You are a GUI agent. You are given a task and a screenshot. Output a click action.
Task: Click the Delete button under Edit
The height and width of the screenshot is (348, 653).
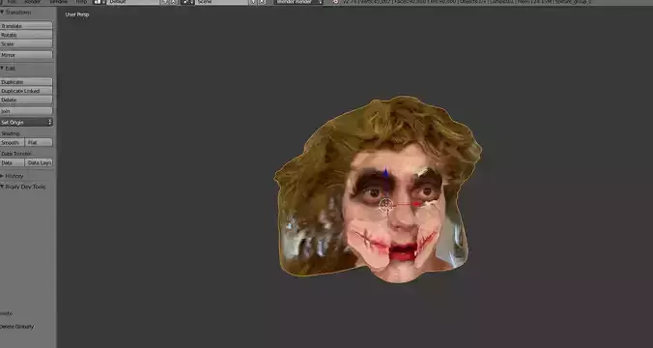click(x=26, y=100)
